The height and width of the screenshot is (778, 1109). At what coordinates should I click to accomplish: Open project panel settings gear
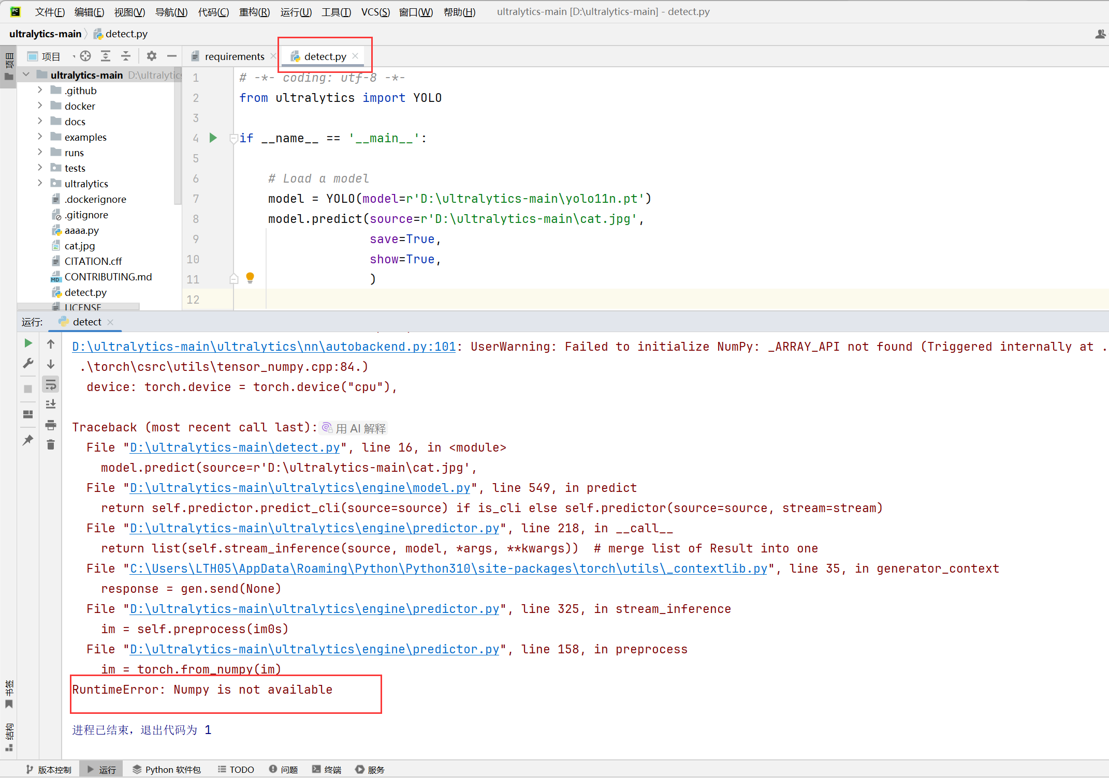click(151, 56)
